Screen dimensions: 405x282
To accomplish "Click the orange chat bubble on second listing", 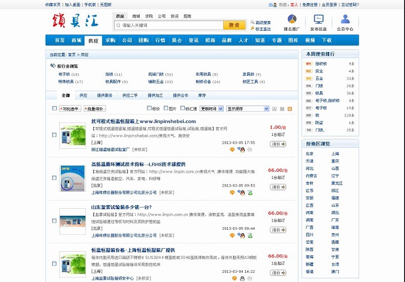I will (x=232, y=192).
